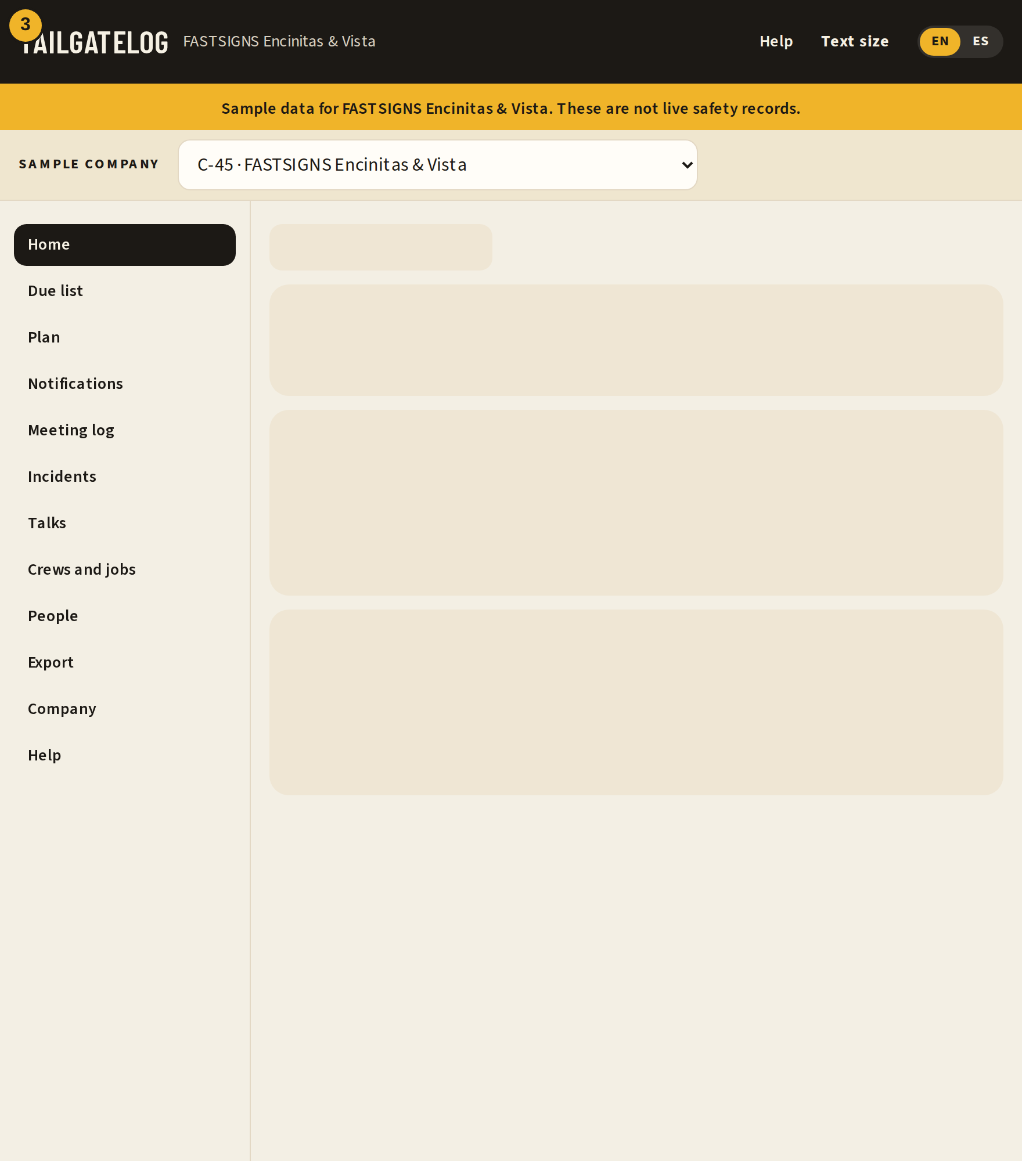Click the TailgateLog logo
This screenshot has width=1022, height=1161.
click(x=95, y=43)
